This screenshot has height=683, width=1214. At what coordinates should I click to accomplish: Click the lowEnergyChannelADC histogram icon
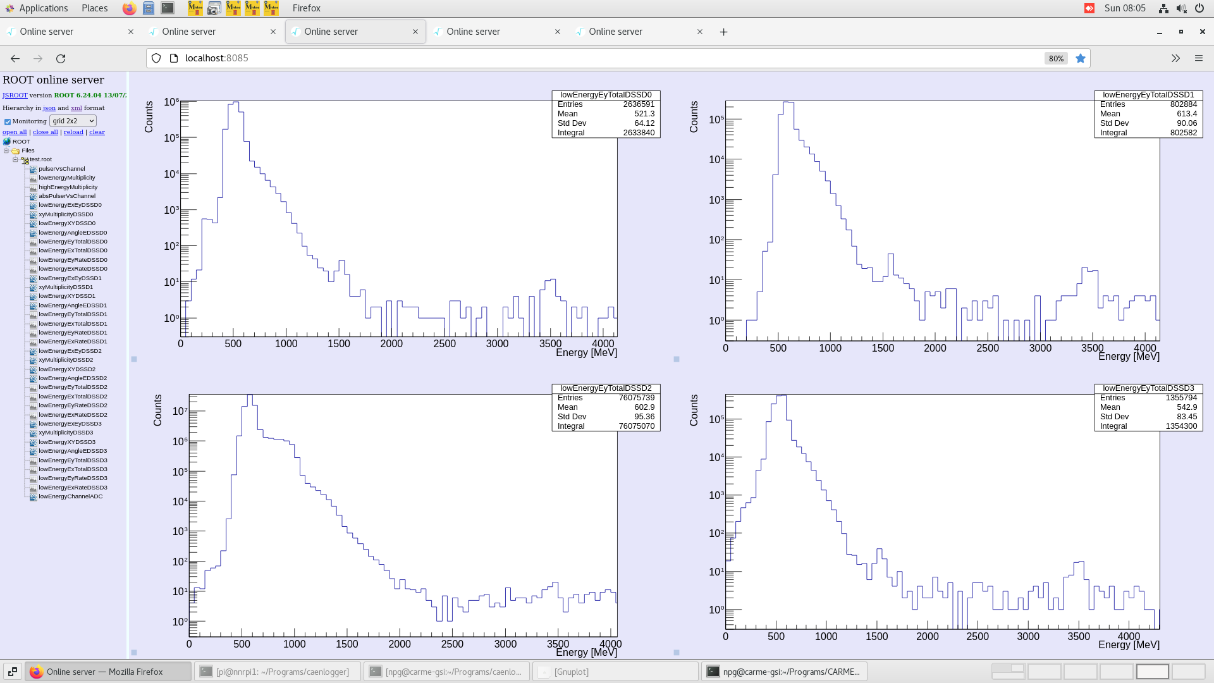(x=33, y=497)
